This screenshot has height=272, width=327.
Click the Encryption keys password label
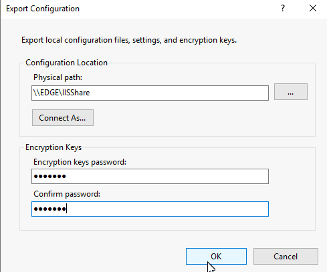pos(80,162)
